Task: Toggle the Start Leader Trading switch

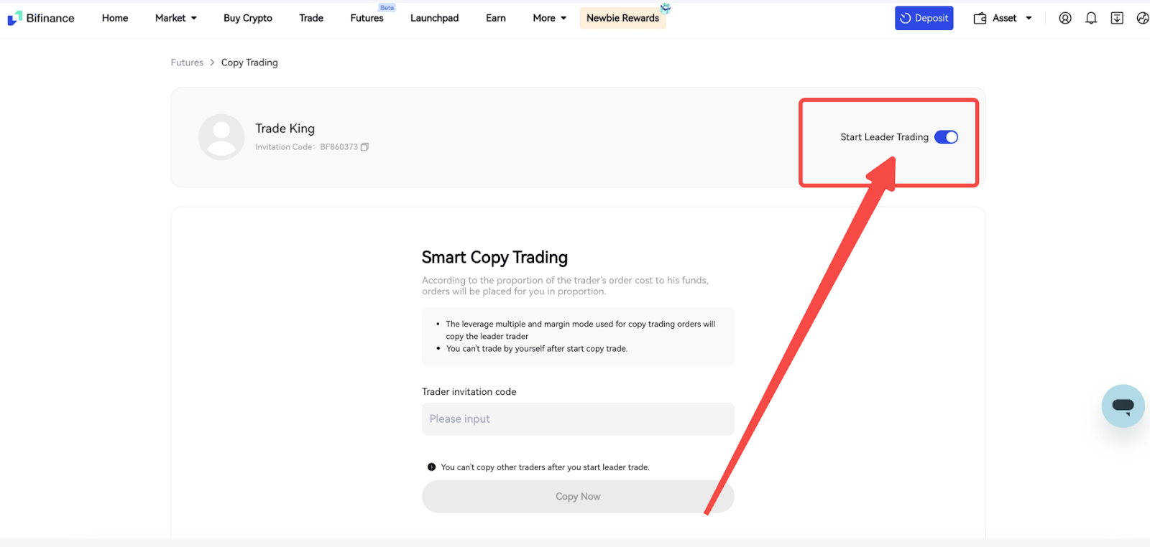Action: (946, 137)
